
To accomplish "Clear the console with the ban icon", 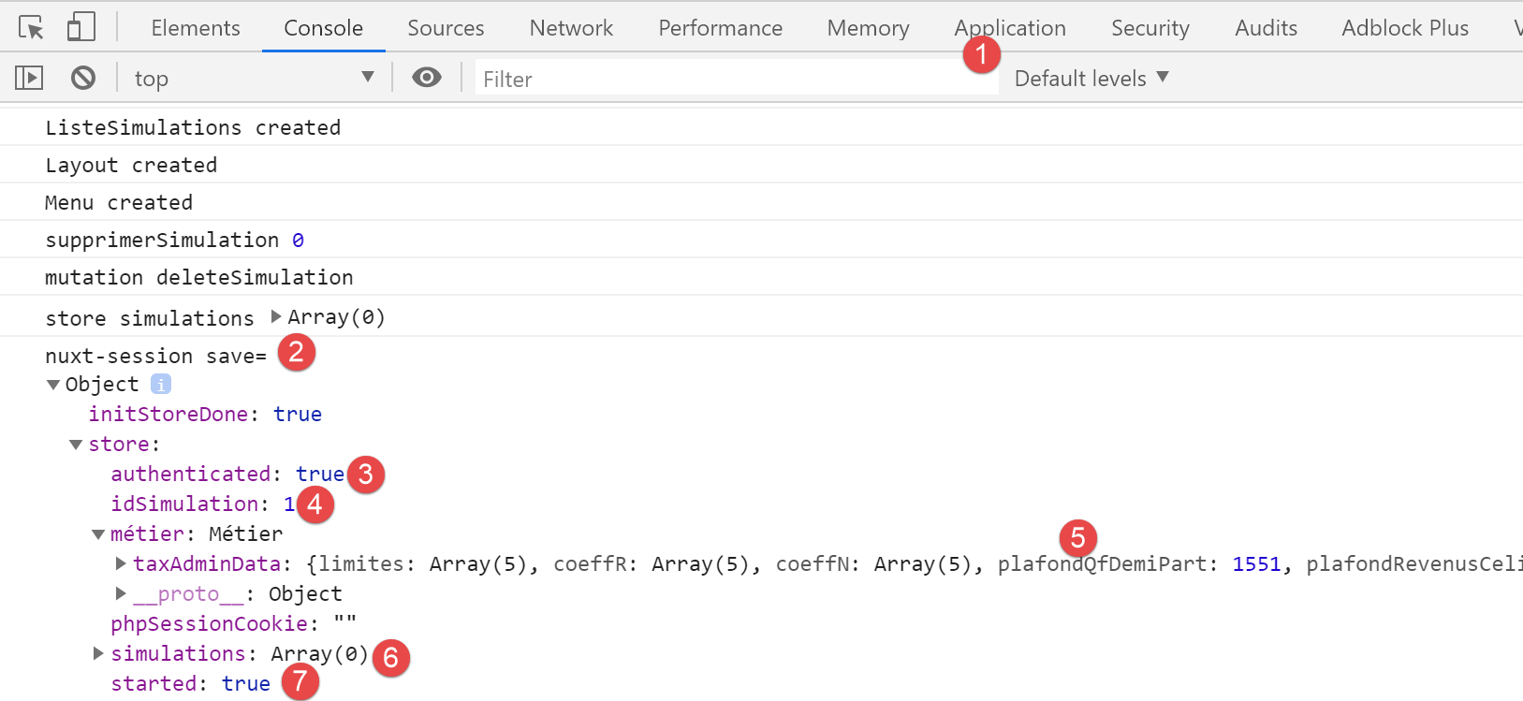I will 83,78.
